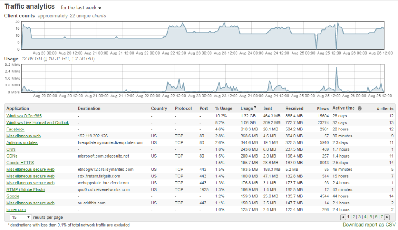Viewport: 398px width, 230px height.
Task: Open the RTMP (Adobe Flash) link
Action: tap(25, 190)
